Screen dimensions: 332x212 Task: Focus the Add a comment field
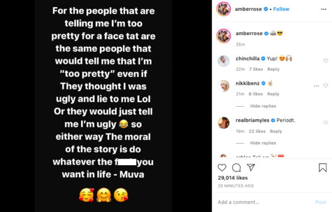tap(264, 202)
